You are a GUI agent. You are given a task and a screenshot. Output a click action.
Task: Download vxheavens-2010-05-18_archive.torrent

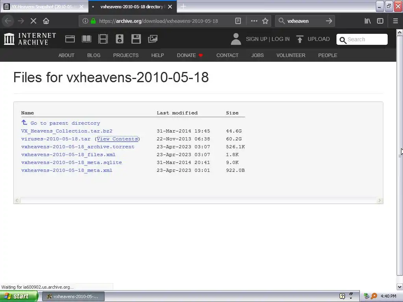pyautogui.click(x=78, y=147)
